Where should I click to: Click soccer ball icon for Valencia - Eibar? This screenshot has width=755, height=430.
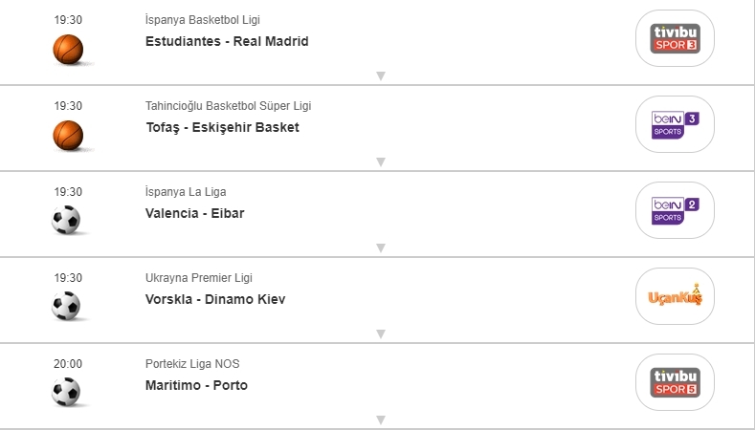point(66,221)
